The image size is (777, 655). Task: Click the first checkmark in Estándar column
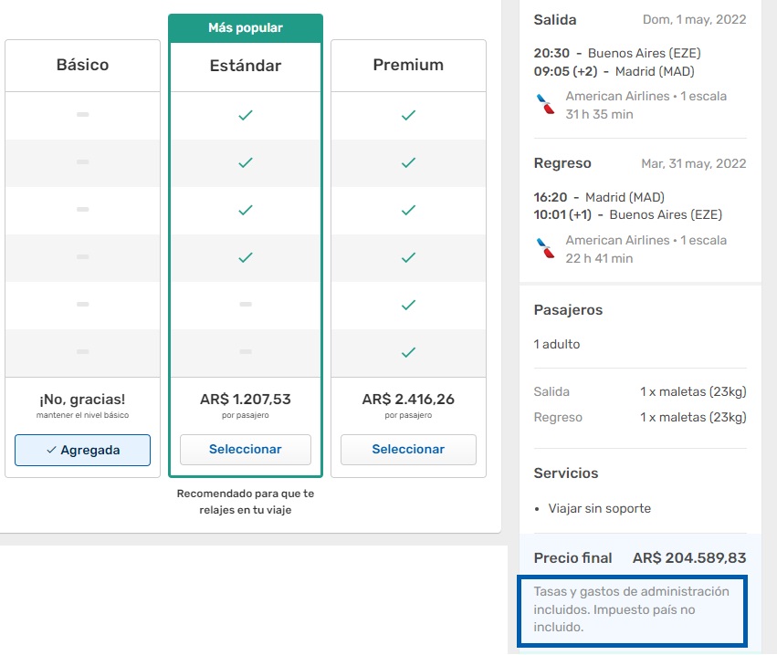[246, 115]
